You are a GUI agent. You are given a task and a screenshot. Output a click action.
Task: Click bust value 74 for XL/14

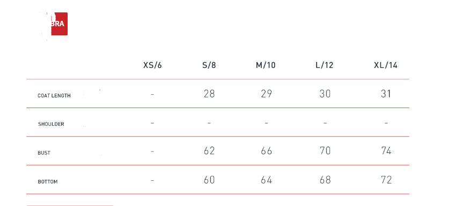[x=386, y=151]
